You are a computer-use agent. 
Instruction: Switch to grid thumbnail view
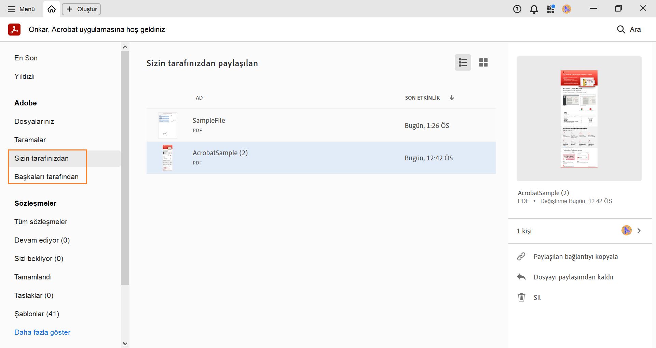(x=483, y=62)
